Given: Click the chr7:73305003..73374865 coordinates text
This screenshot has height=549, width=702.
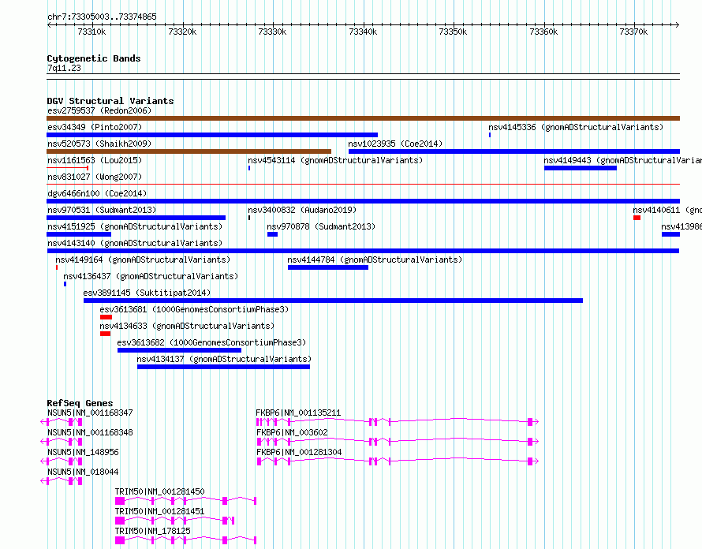Looking at the screenshot, I should coord(102,17).
